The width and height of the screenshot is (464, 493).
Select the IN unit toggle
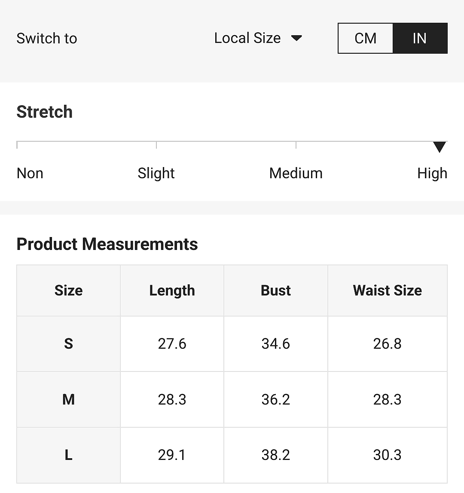[420, 38]
